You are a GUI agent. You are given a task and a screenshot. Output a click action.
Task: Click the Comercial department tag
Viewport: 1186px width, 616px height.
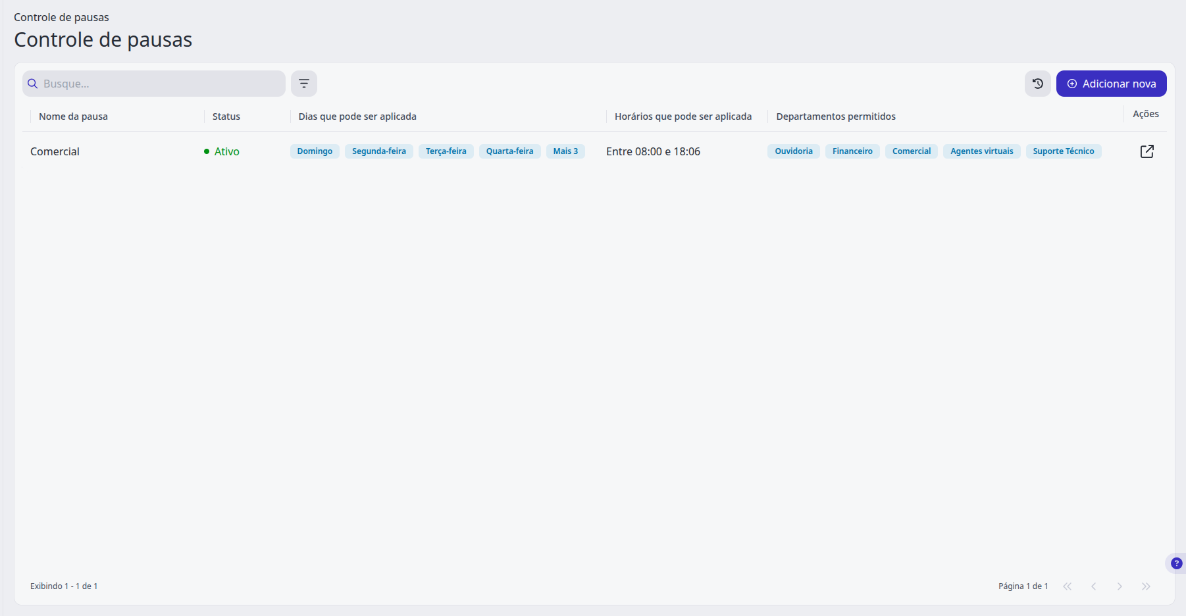[x=912, y=151]
